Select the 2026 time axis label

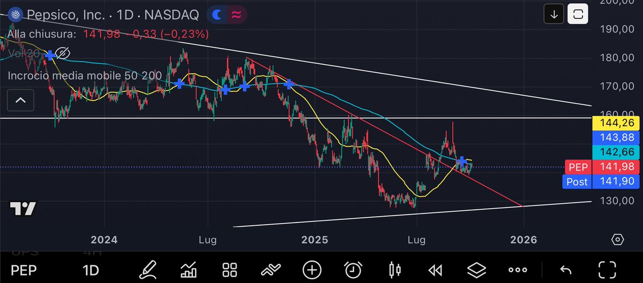click(x=524, y=240)
